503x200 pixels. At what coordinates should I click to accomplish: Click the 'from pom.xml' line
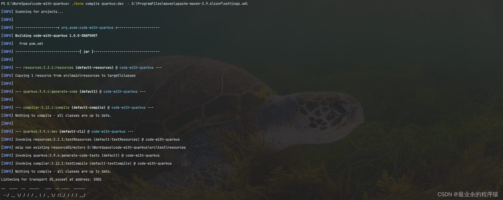[22, 44]
